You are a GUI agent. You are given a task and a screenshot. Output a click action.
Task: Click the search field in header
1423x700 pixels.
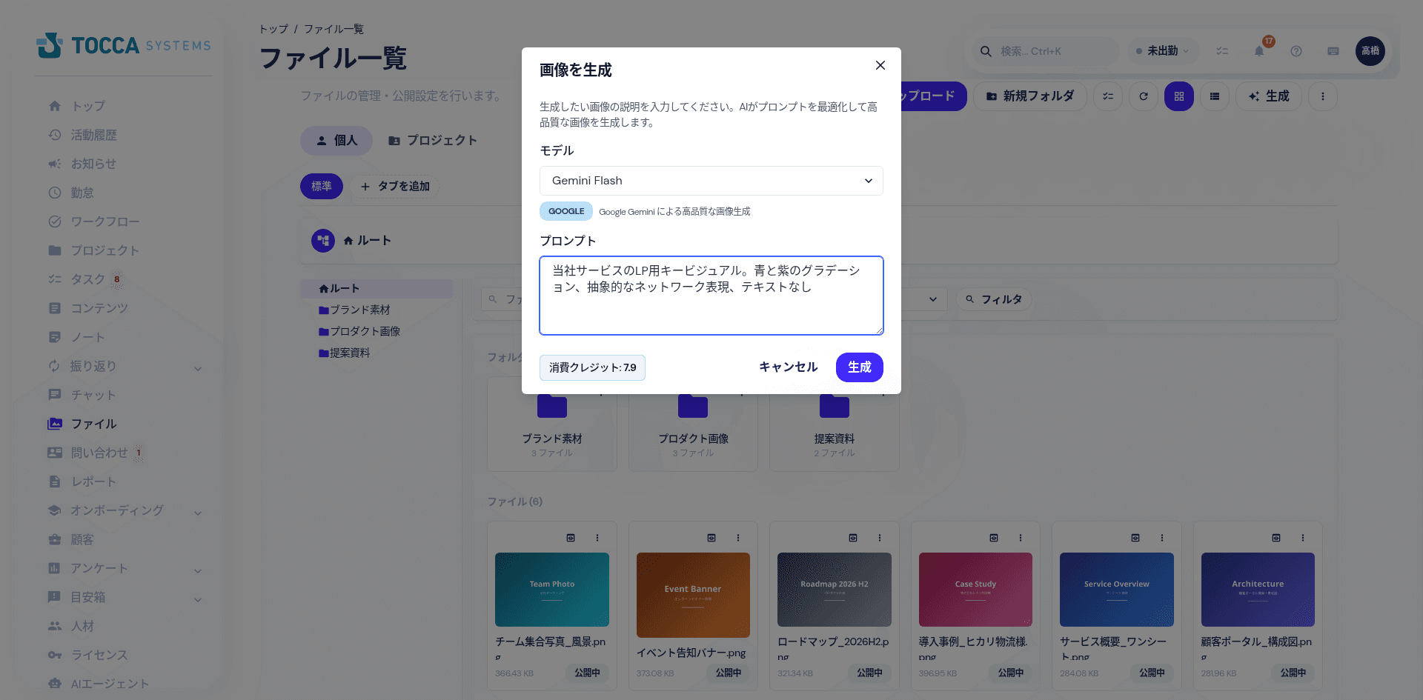pos(1045,51)
